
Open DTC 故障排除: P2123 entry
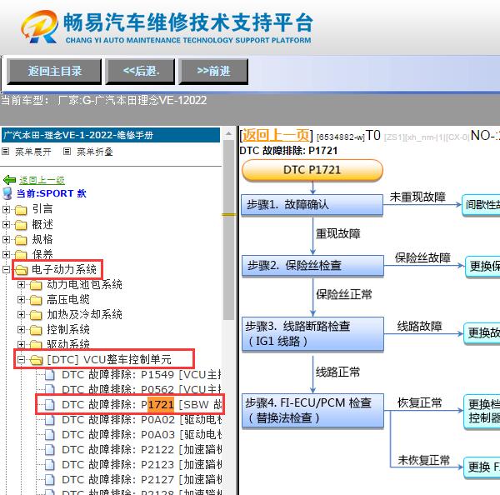pos(142,465)
